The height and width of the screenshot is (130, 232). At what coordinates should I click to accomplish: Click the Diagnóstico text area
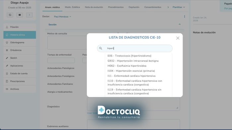(x=134, y=104)
